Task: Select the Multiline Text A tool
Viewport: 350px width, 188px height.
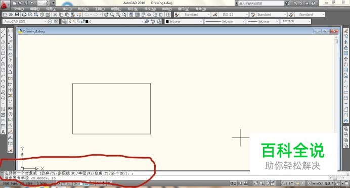Action: pos(3,132)
